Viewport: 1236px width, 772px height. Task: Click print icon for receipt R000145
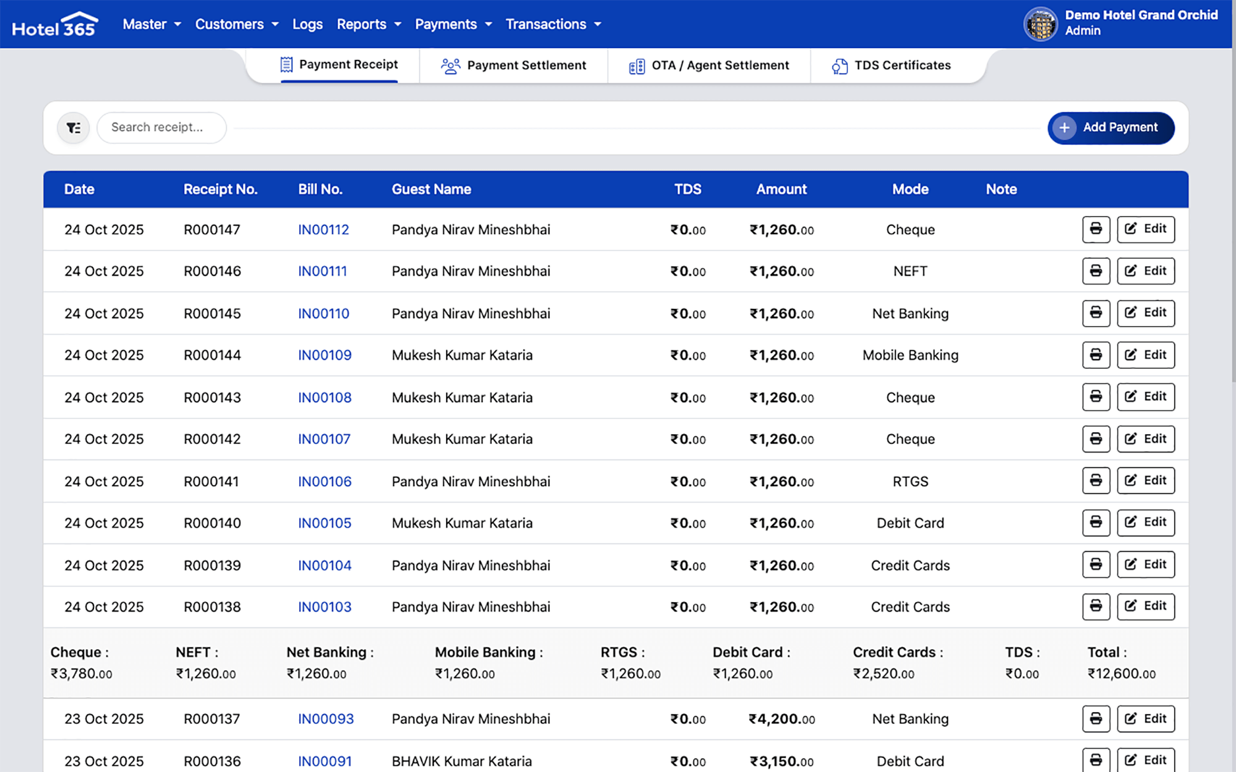pyautogui.click(x=1096, y=313)
